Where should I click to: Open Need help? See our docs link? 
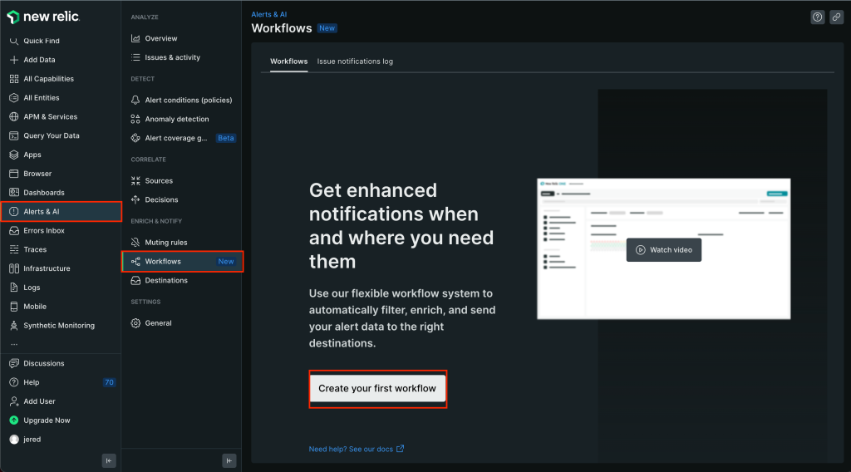click(356, 450)
